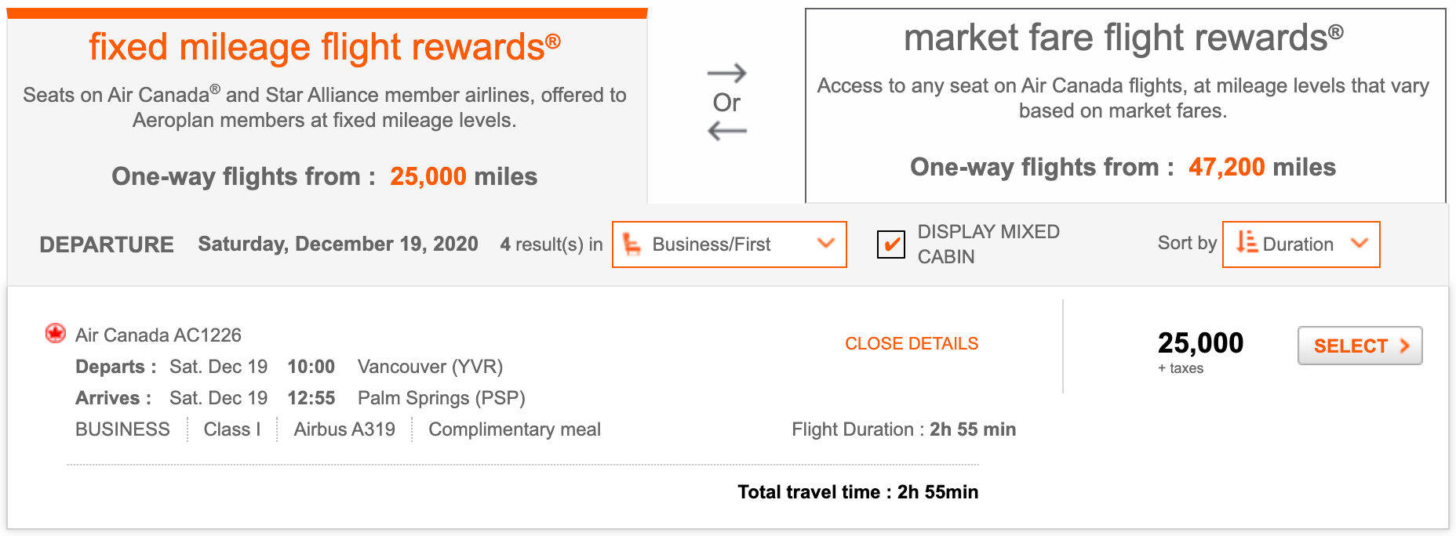Screen dimensions: 1456x536
Task: Click the Close Details link
Action: point(911,343)
